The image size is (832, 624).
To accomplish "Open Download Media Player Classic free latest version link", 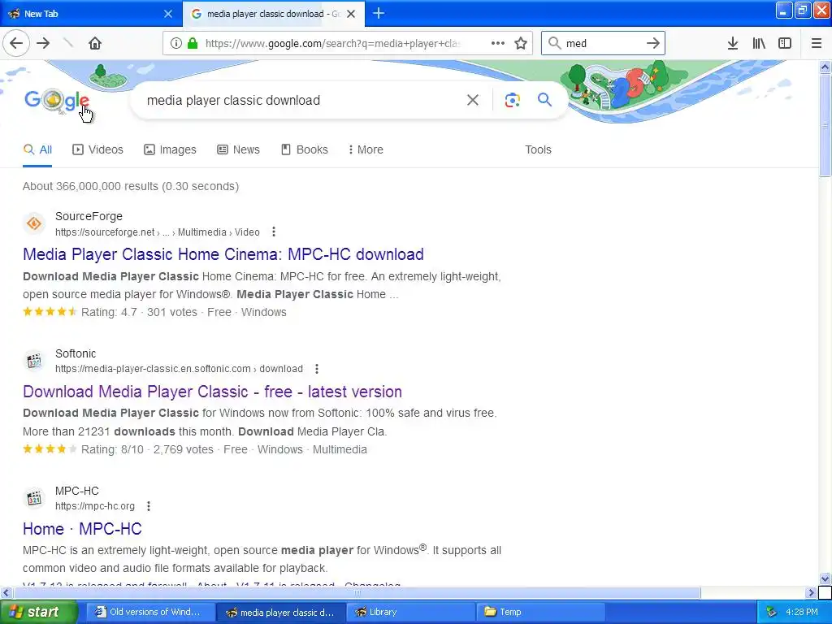I will (x=212, y=392).
